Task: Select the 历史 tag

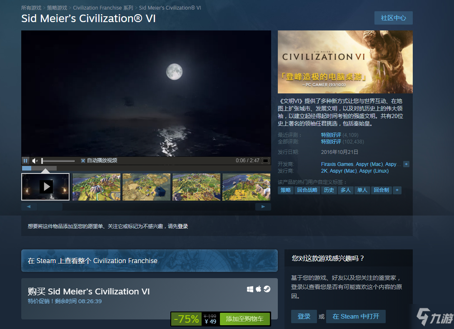Action: click(x=329, y=190)
